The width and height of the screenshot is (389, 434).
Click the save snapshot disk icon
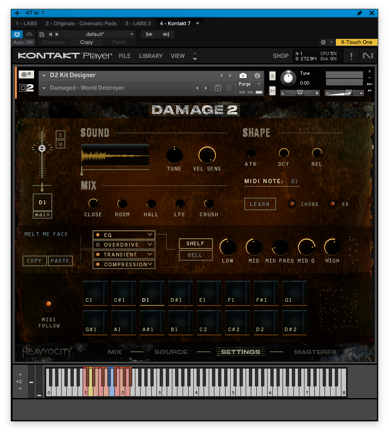pos(218,88)
